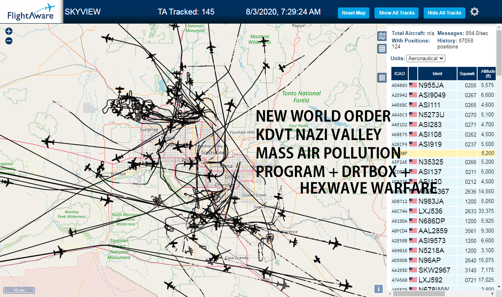Click the flag in the AAL2859 row
This screenshot has width=502, height=297.
coord(413,231)
